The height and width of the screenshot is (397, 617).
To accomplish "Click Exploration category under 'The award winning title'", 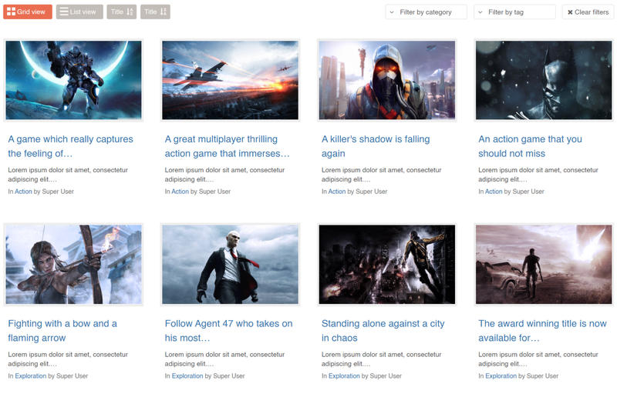I will pos(501,376).
